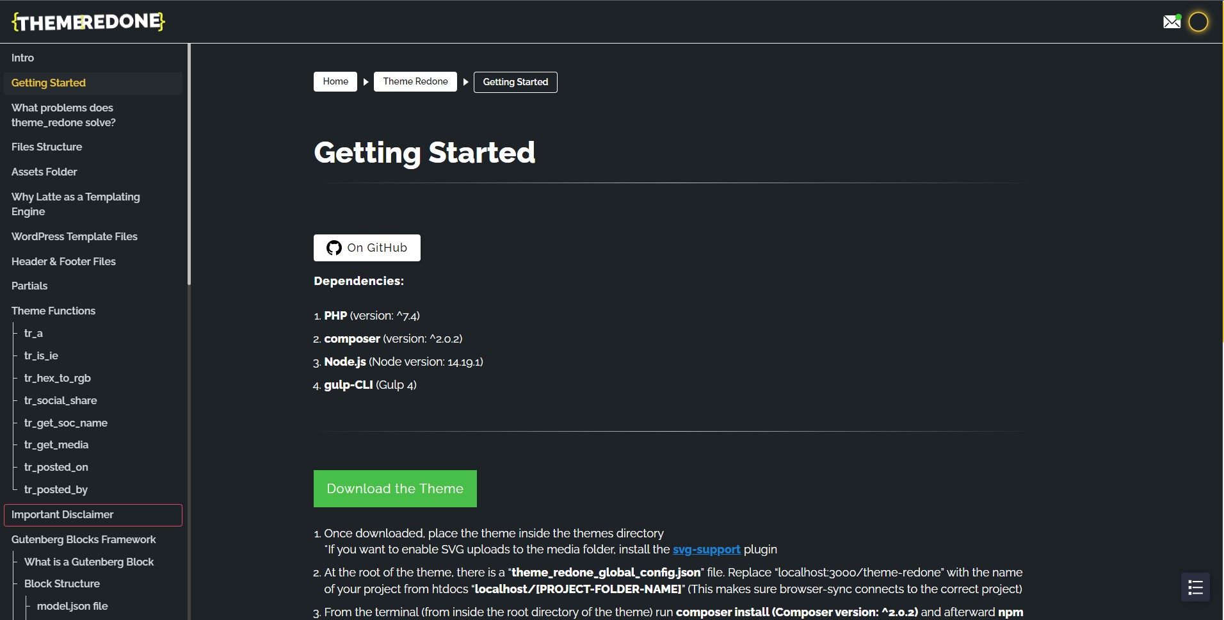Go to the Home breadcrumb
This screenshot has width=1224, height=620.
tap(335, 81)
